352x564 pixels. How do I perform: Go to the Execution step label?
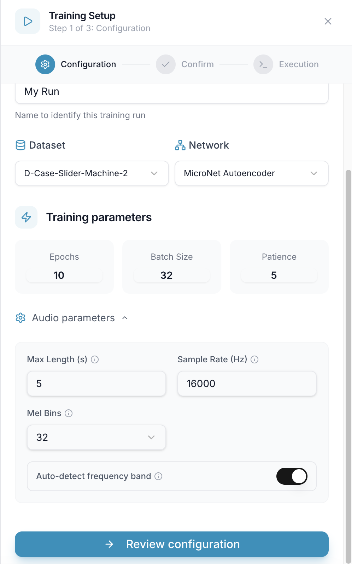[x=299, y=64]
